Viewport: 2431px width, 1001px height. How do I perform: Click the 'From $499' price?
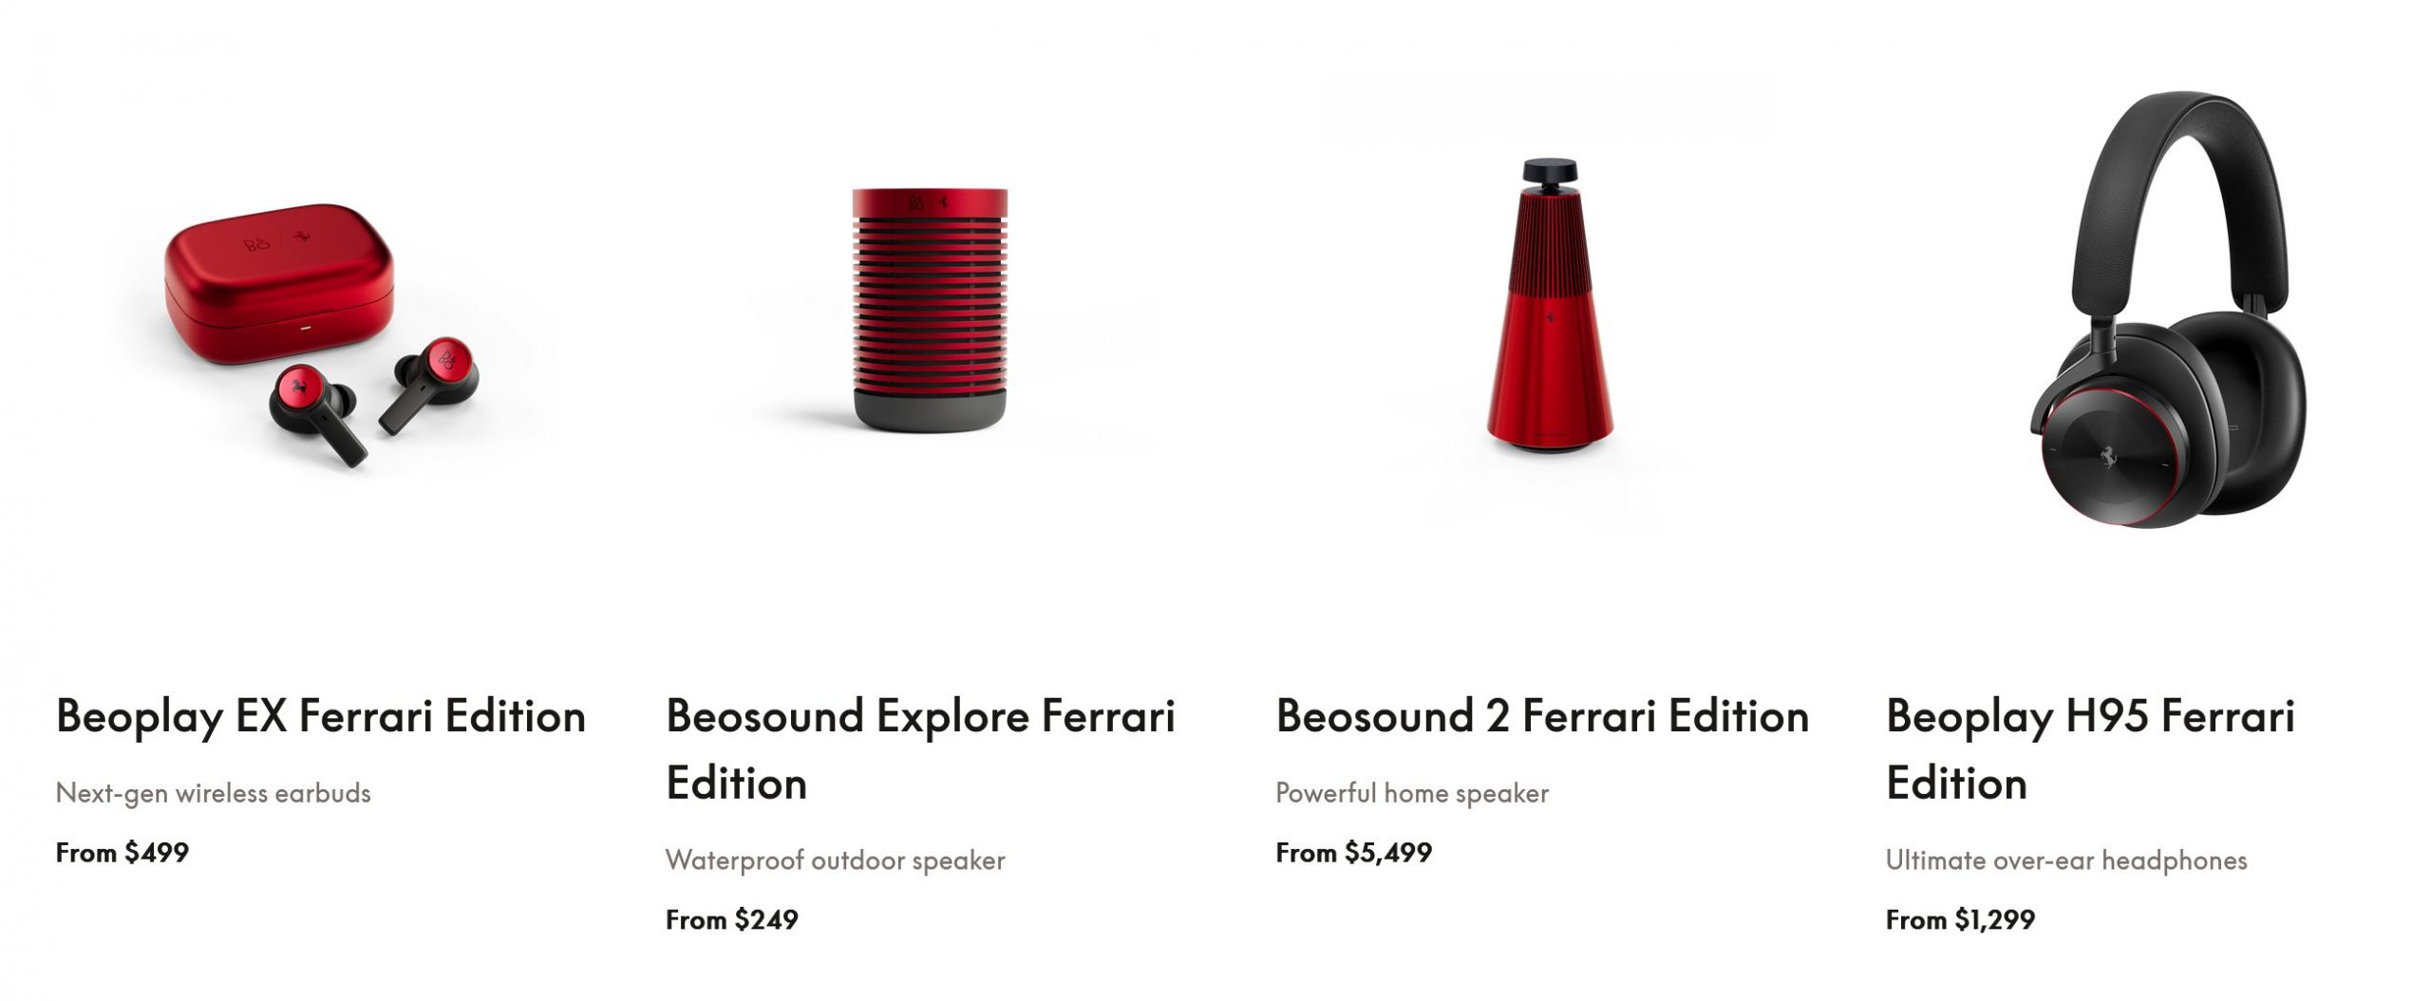(122, 852)
